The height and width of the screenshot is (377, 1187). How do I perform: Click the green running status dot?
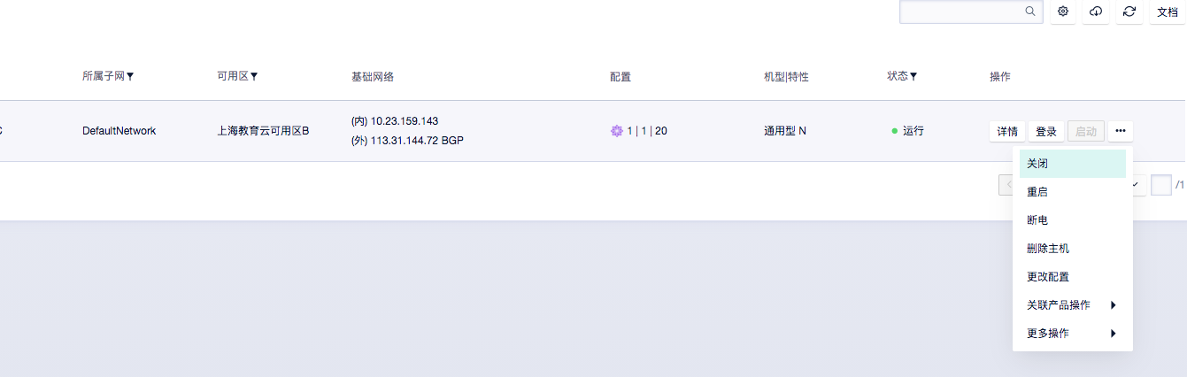[895, 131]
